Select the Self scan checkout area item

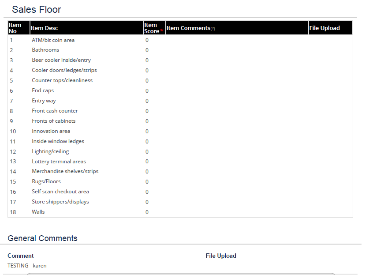(60, 192)
